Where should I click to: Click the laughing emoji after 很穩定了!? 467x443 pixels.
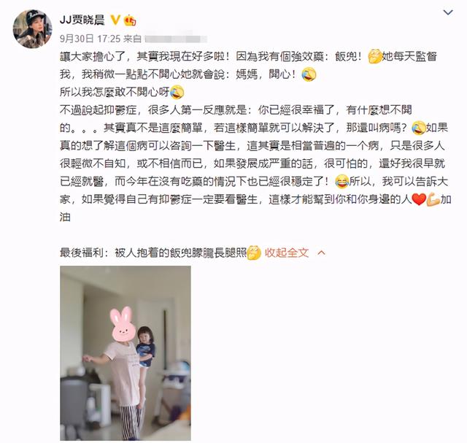pos(341,182)
